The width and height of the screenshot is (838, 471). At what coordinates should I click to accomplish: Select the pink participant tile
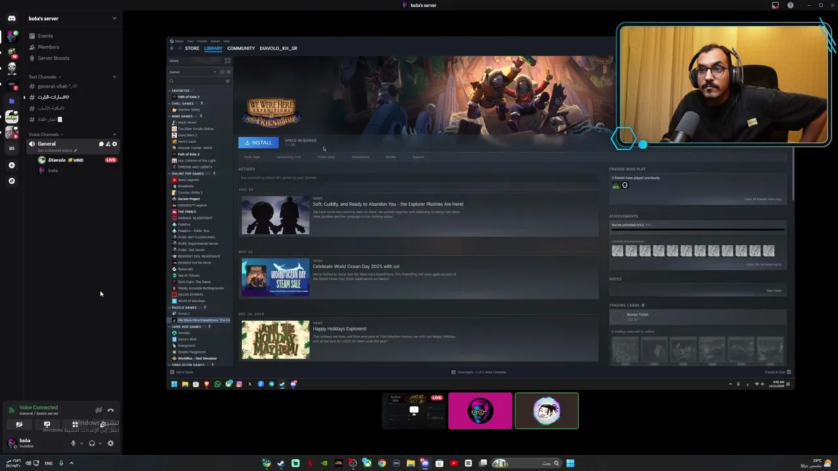[481, 411]
